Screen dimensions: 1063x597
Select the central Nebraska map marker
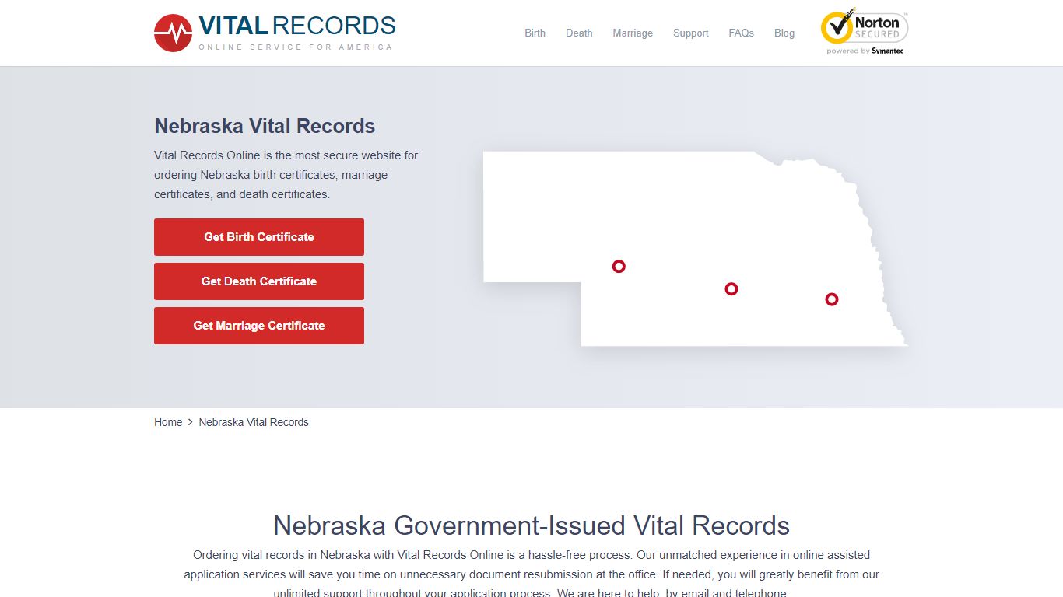click(x=731, y=288)
